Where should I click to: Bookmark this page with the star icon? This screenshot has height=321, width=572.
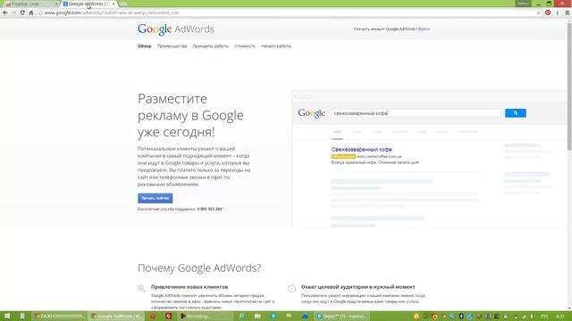click(x=538, y=12)
